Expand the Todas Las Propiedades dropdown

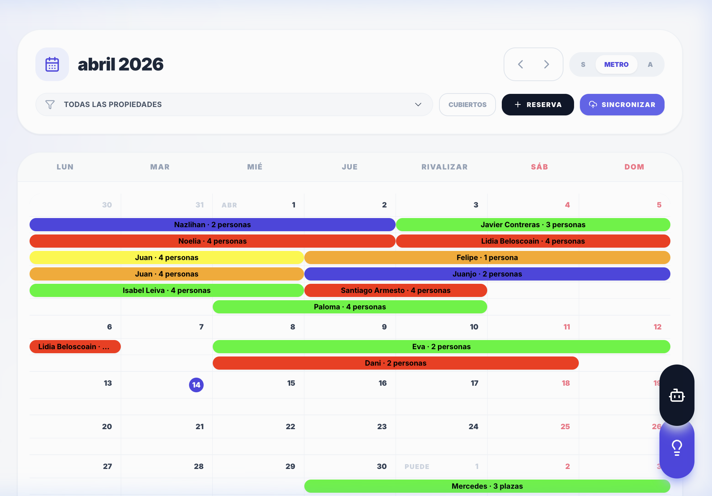point(418,104)
